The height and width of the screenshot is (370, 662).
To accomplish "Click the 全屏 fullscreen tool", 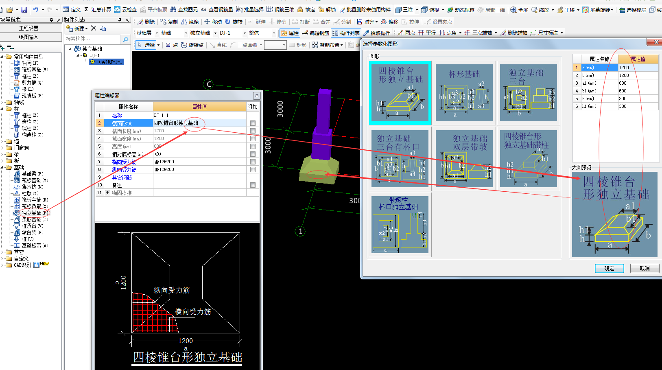I will point(519,9).
